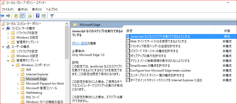Viewport: 237px width, 104px height.
Task: Click the ユーザーの構成 user icon
Action: click(x=8, y=47)
